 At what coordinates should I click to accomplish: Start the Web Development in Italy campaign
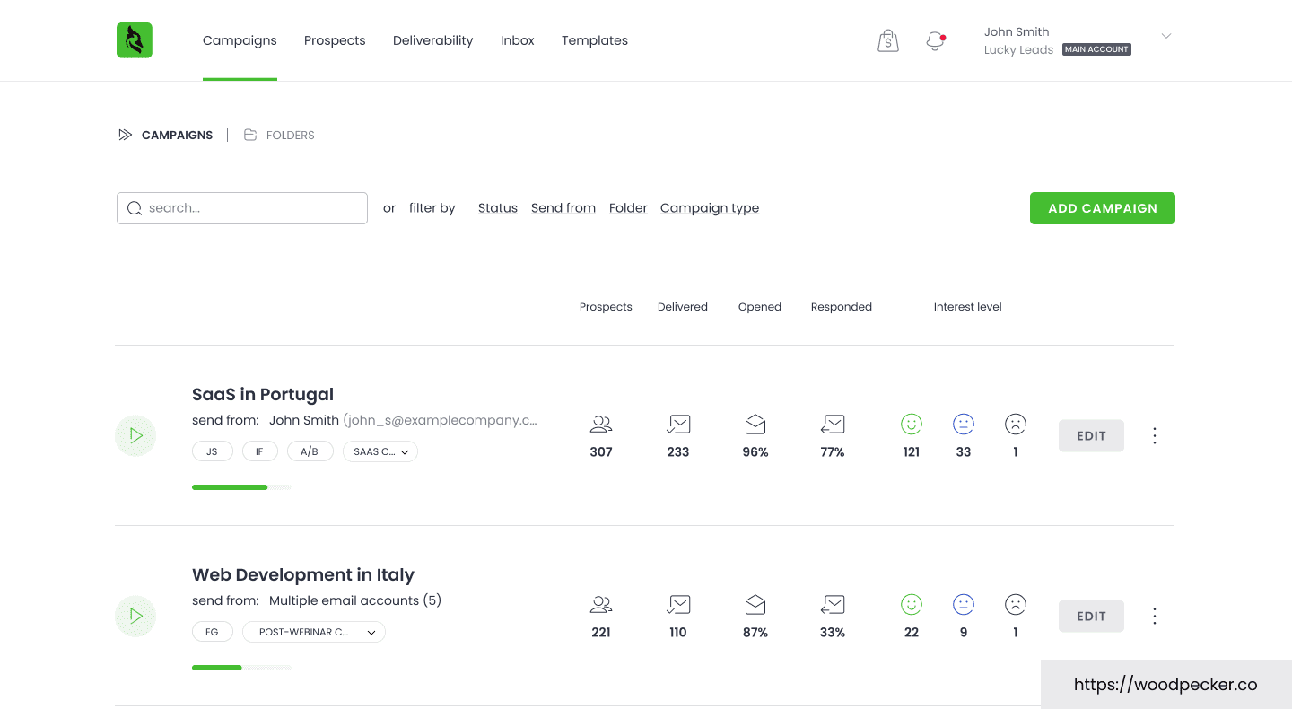click(135, 616)
